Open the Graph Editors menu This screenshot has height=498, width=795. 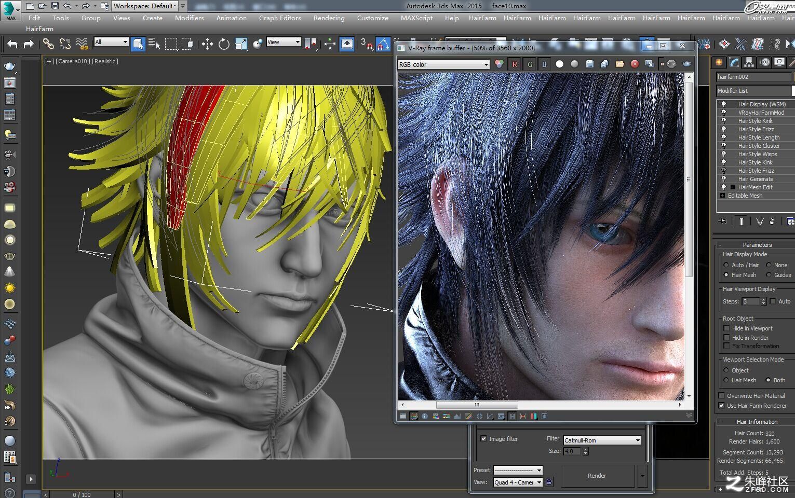click(x=280, y=18)
